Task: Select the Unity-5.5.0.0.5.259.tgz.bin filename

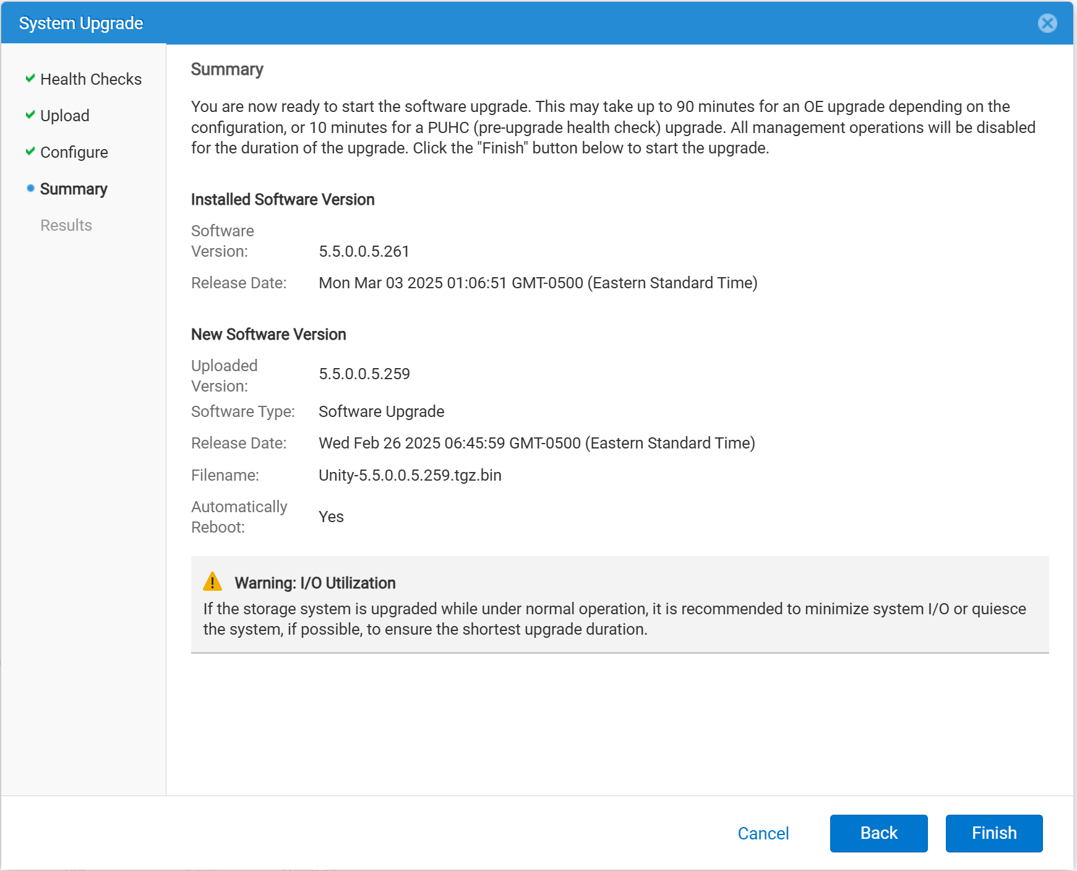Action: coord(410,475)
